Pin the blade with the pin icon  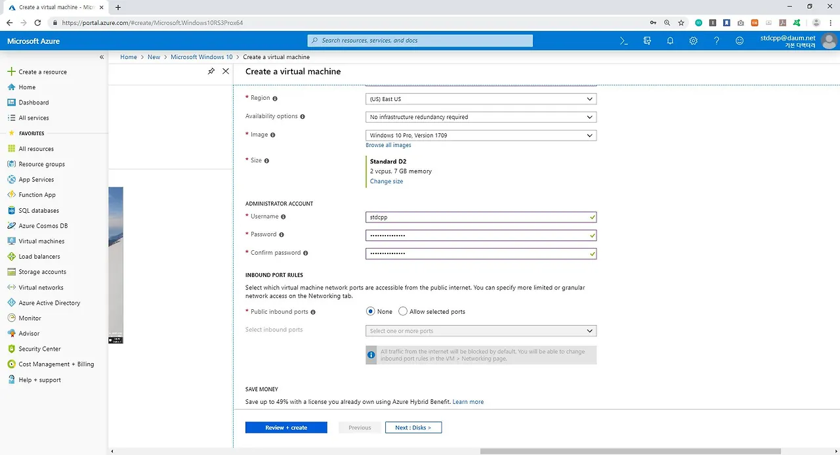pos(211,71)
